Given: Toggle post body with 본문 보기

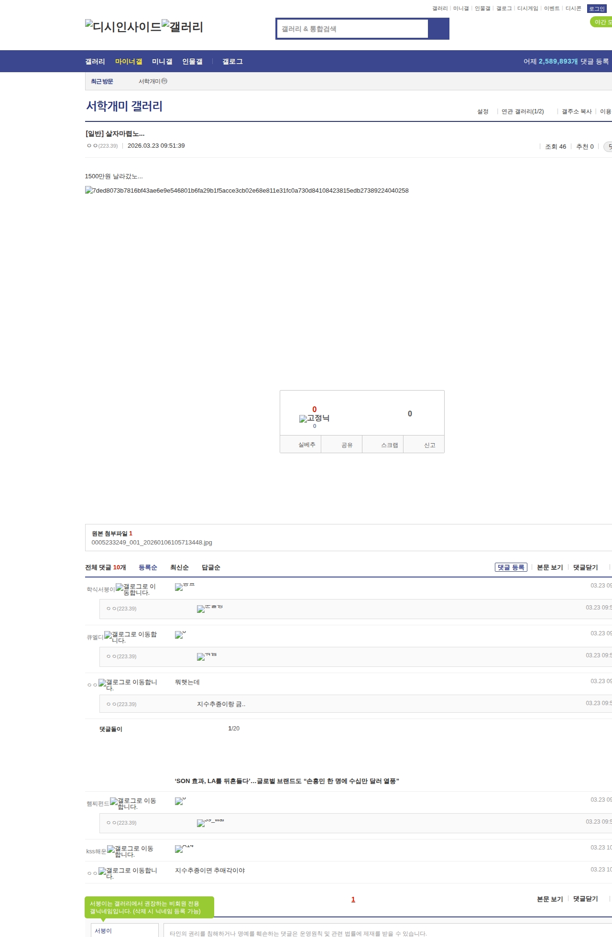Looking at the screenshot, I should (x=550, y=567).
